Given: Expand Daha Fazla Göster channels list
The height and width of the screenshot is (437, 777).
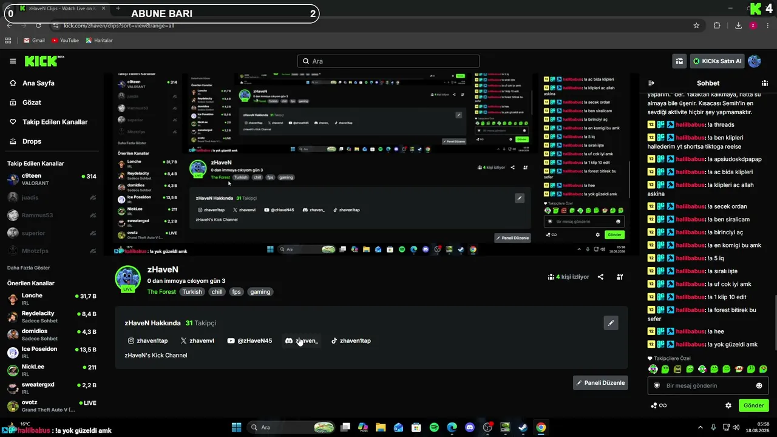Looking at the screenshot, I should click(x=29, y=268).
